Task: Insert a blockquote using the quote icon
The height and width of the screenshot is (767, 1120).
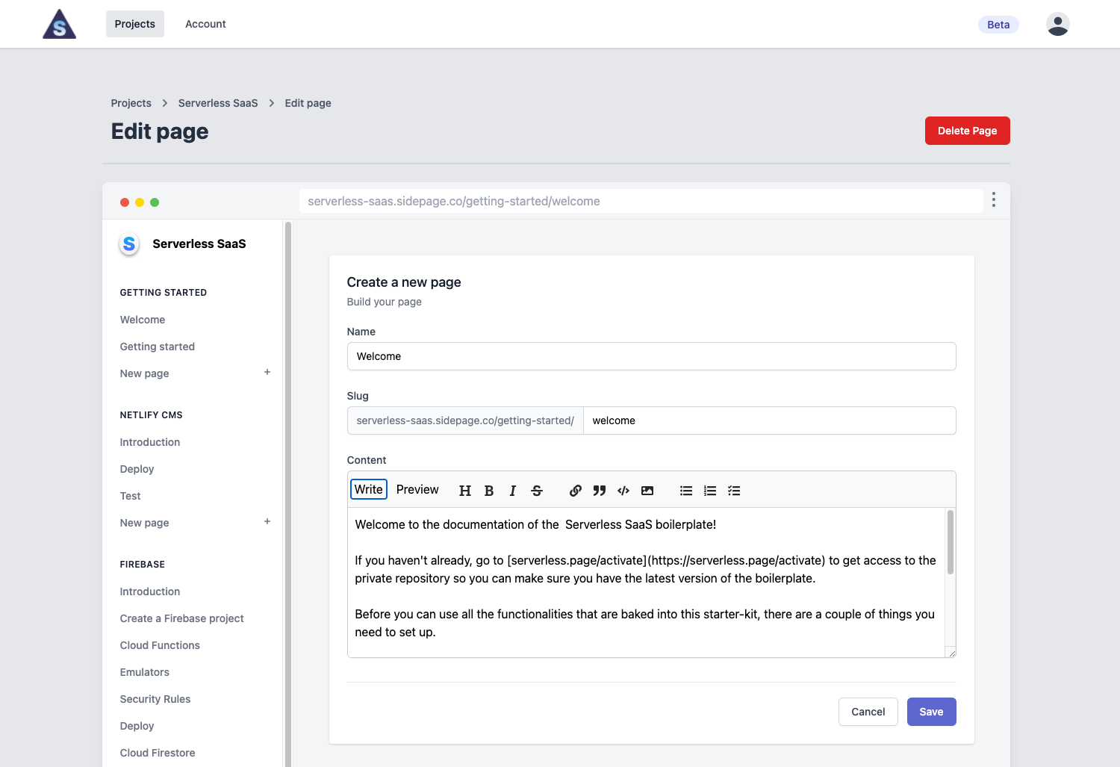Action: pos(599,491)
